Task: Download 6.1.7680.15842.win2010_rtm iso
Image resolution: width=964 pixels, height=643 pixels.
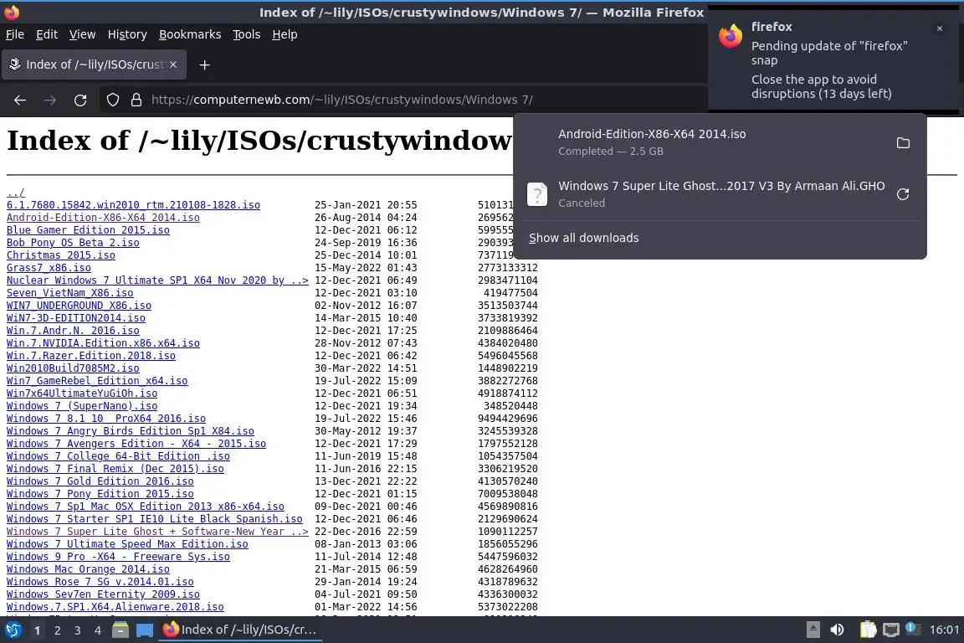Action: click(133, 205)
